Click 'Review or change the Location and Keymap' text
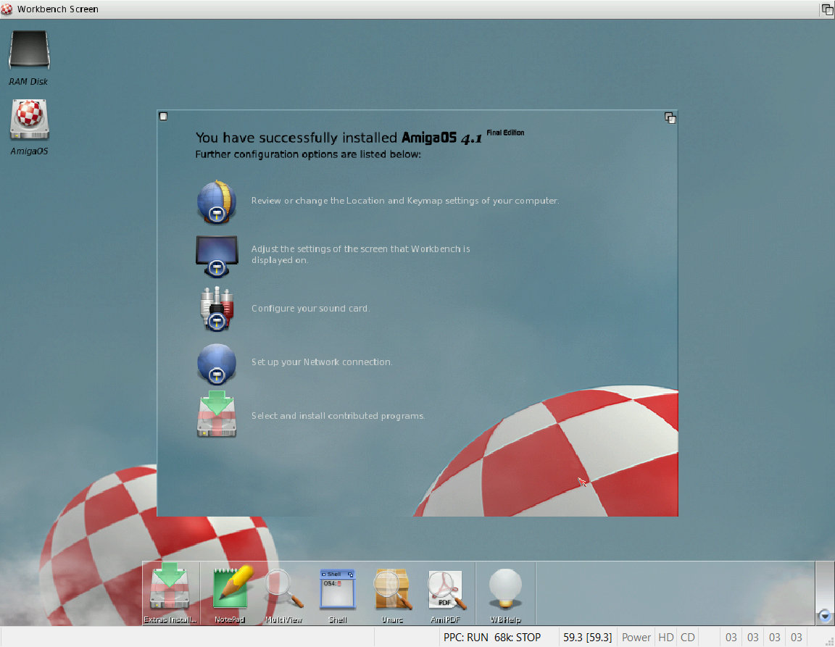This screenshot has width=835, height=647. 404,201
